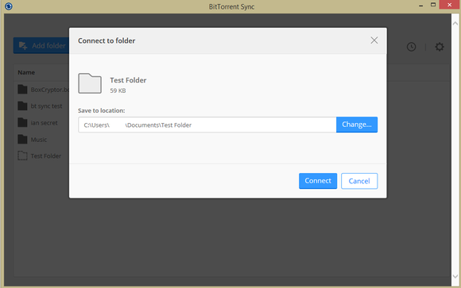
Task: Select the Test Folder icon in the dialog
Action: click(90, 83)
